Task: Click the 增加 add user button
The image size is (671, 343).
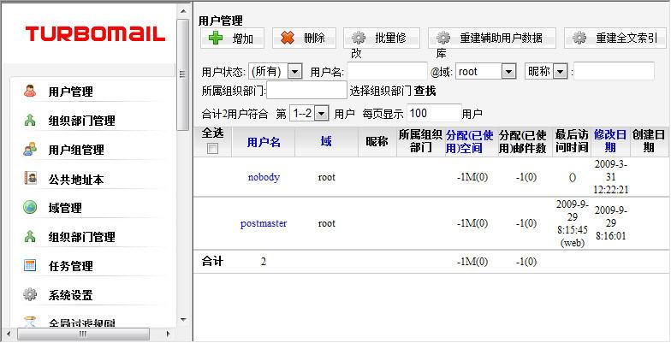Action: tap(233, 38)
